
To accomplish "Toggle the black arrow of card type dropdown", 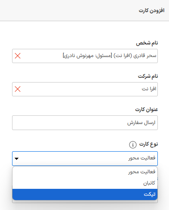I will pos(17,159).
